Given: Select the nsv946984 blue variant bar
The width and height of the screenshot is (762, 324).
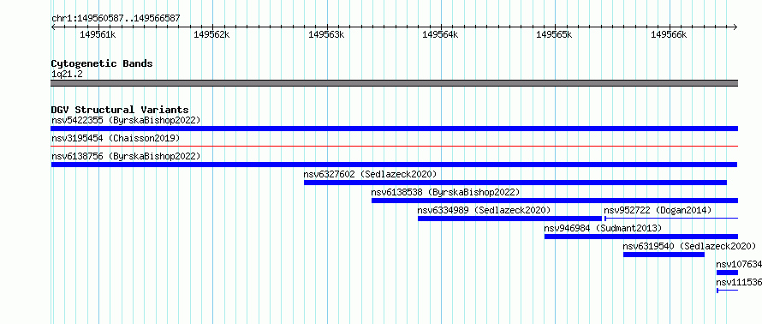Looking at the screenshot, I should pyautogui.click(x=641, y=237).
